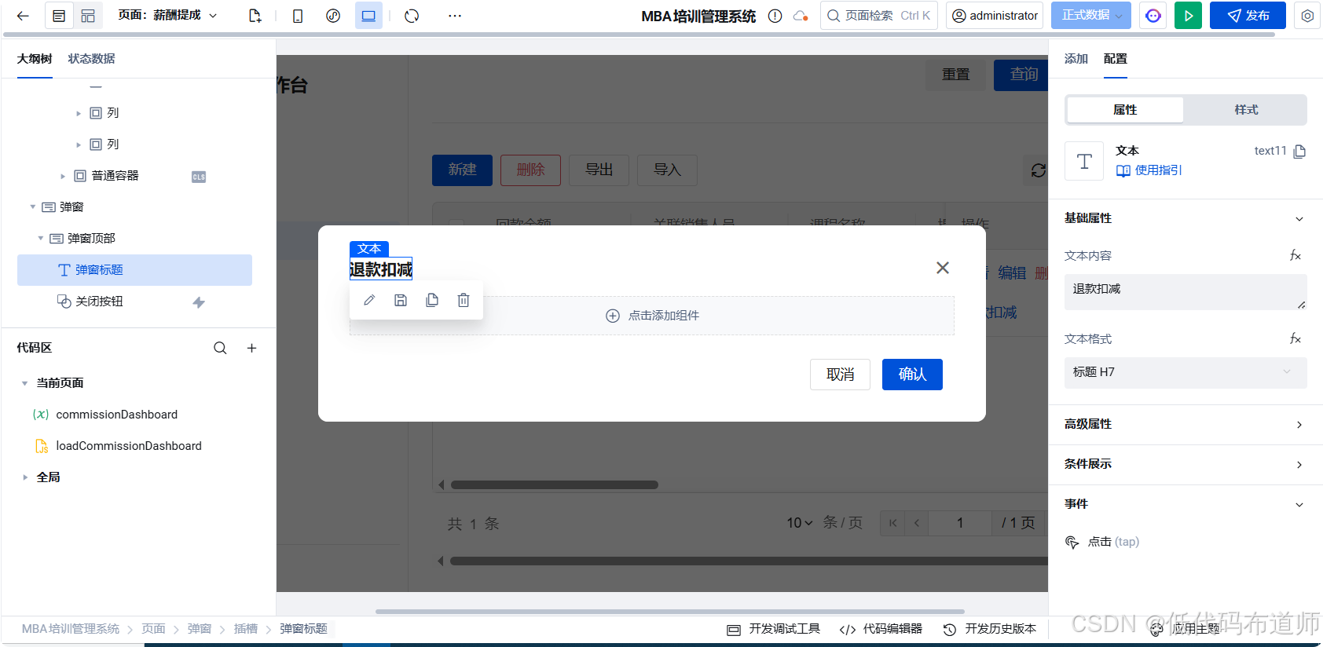
Task: Toggle the outline list panel icon
Action: pos(59,16)
